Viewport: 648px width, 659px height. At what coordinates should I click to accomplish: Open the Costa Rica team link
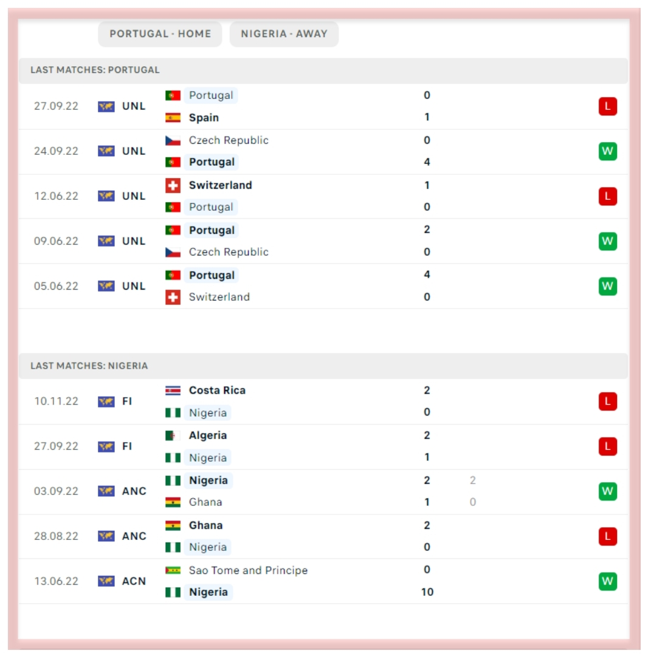[217, 391]
